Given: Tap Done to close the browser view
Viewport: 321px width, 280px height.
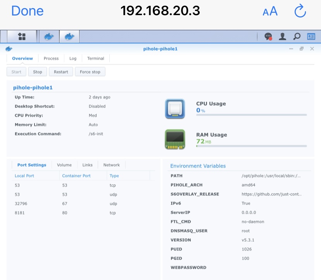Looking at the screenshot, I should click(28, 11).
